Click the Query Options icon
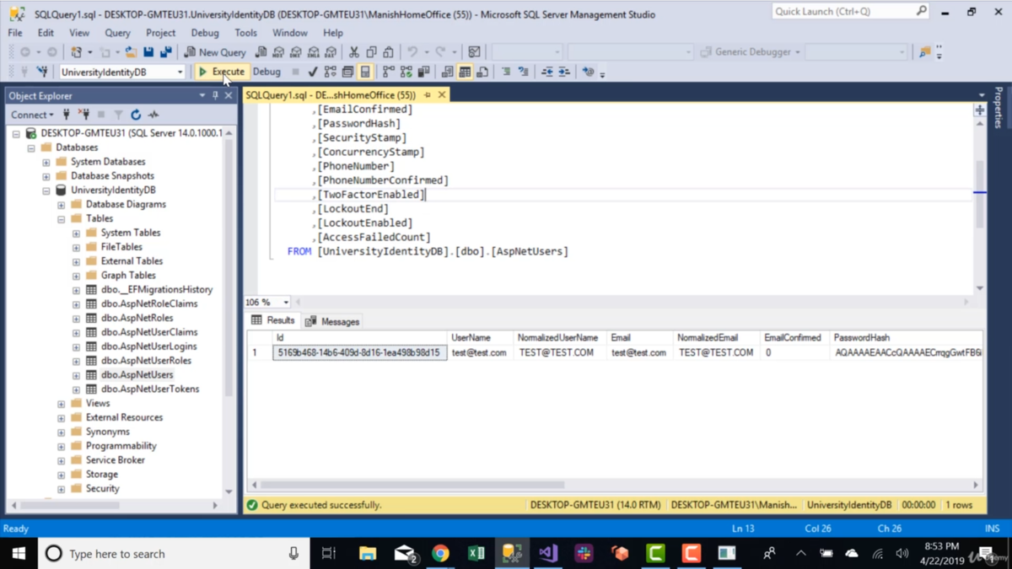Image resolution: width=1012 pixels, height=569 pixels. pyautogui.click(x=347, y=72)
